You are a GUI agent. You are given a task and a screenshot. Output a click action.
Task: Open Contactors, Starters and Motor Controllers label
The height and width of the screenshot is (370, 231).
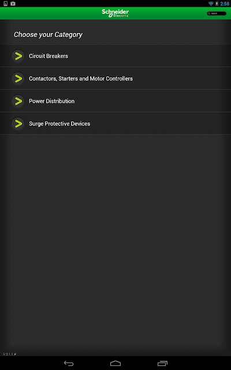pyautogui.click(x=81, y=79)
